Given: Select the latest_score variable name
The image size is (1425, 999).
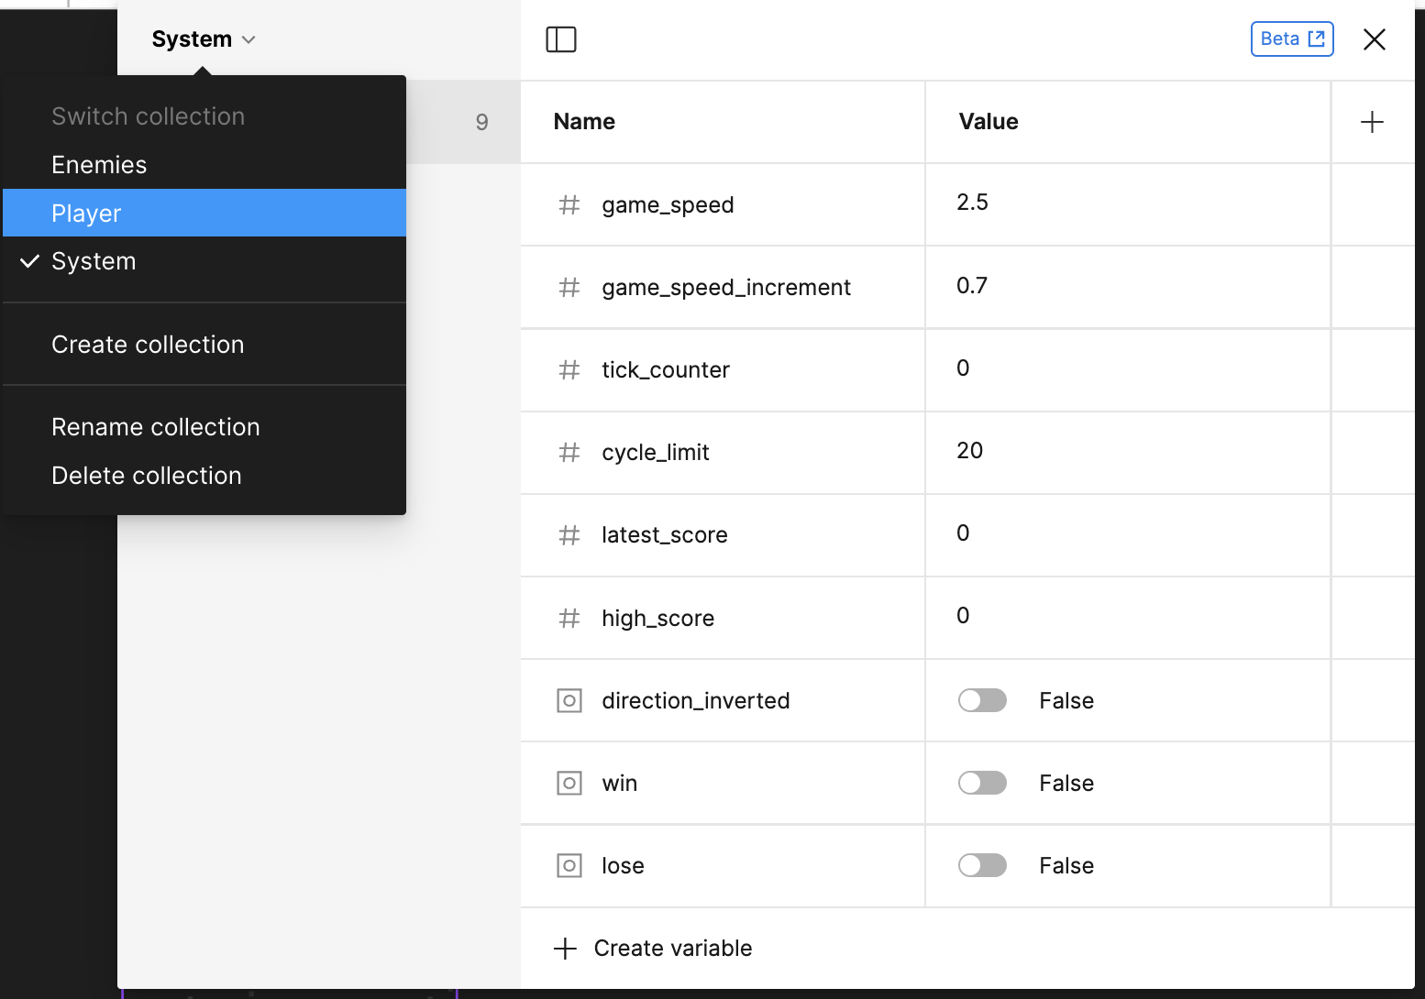Looking at the screenshot, I should point(665,535).
